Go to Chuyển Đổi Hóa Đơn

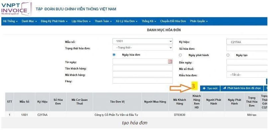tap(173, 21)
